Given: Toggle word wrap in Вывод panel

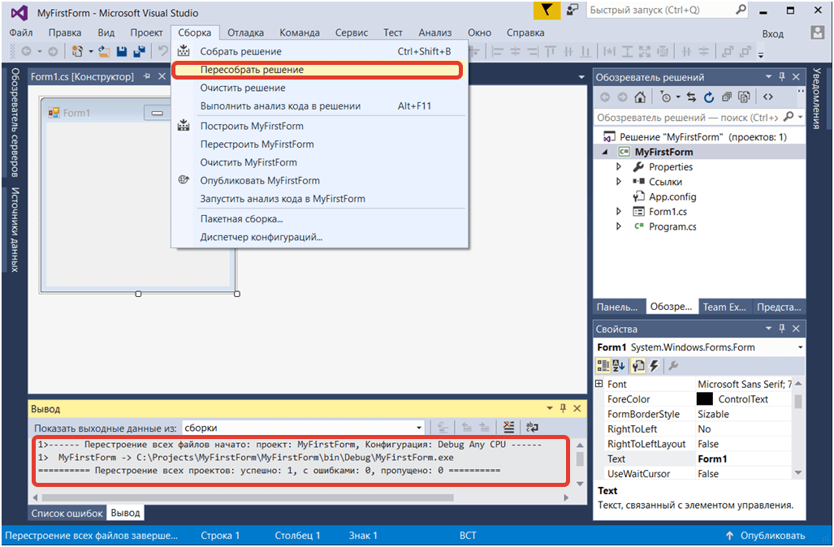Looking at the screenshot, I should pyautogui.click(x=532, y=427).
